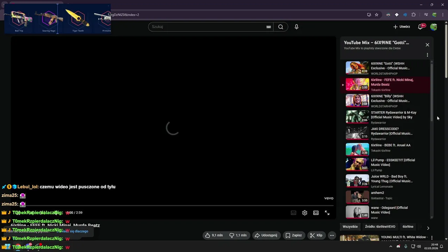The width and height of the screenshot is (448, 252).
Task: Open the player settings gear
Action: pyautogui.click(x=304, y=213)
